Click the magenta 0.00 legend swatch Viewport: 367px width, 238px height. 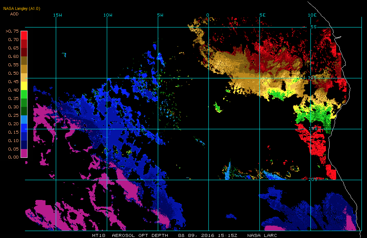click(x=24, y=153)
